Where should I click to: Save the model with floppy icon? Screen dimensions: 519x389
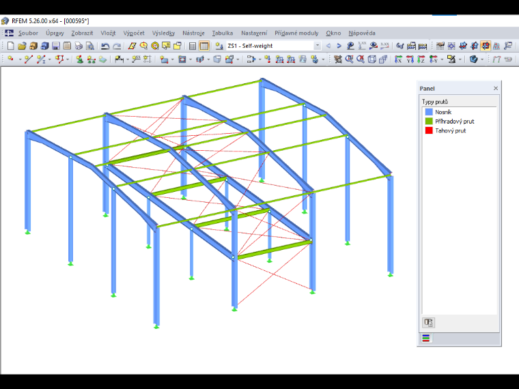[56, 46]
